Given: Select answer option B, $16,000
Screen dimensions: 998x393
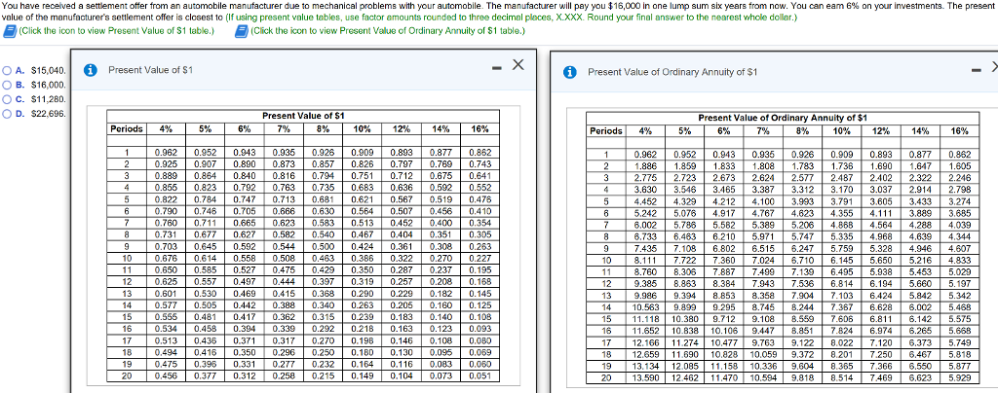Looking at the screenshot, I should click(x=8, y=85).
